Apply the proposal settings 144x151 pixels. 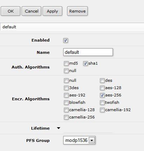click(52, 11)
